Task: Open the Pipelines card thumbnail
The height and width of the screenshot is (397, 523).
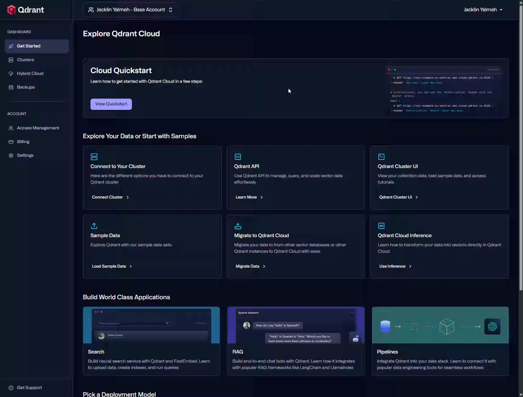Action: (440, 325)
